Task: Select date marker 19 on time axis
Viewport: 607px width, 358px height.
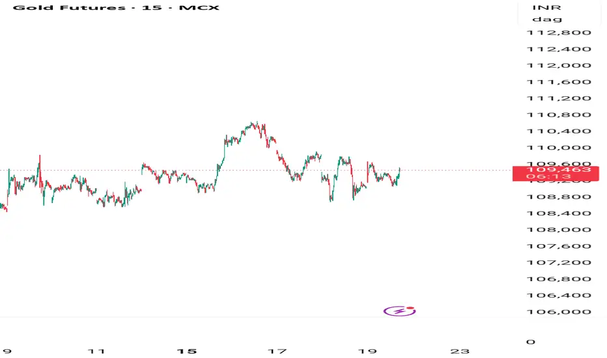Action: 368,351
